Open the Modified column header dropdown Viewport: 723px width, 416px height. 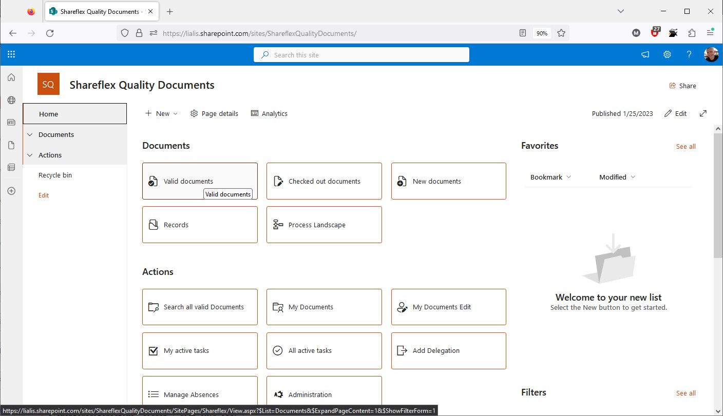pos(617,177)
